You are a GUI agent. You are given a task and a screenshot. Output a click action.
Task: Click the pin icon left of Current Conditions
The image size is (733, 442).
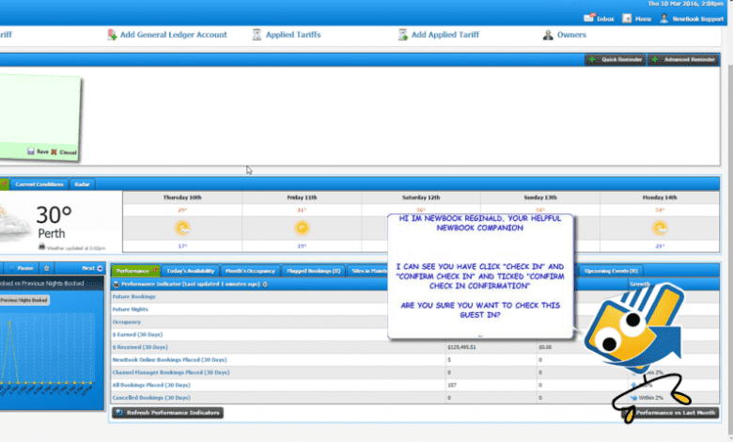point(4,183)
